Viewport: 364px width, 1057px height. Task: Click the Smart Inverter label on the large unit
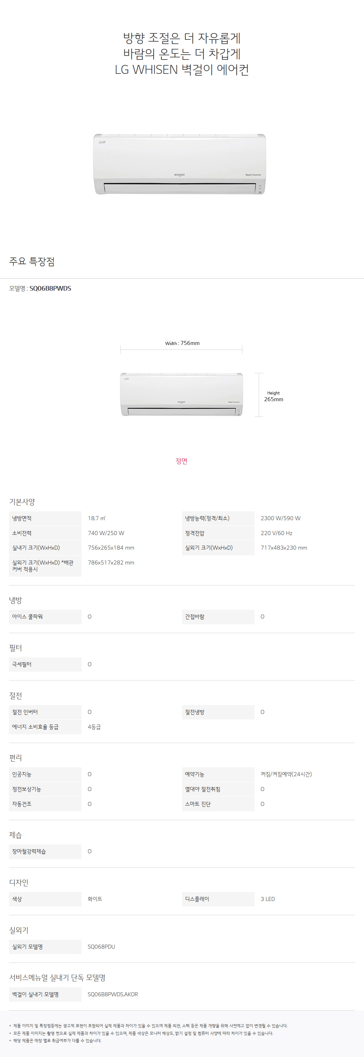click(253, 175)
